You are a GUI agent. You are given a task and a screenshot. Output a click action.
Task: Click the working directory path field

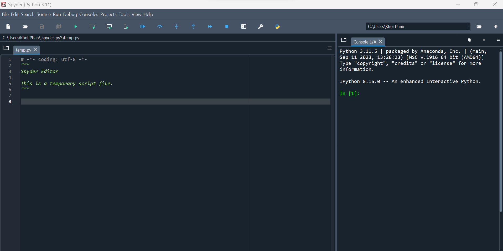(x=416, y=26)
